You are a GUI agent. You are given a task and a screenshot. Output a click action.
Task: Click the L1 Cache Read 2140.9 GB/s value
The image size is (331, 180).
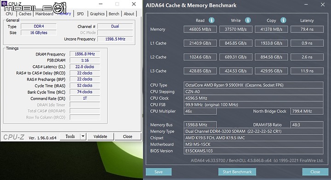200,43
